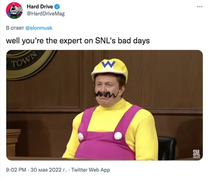The width and height of the screenshot is (208, 179).
Task: Click the date 30 мая 2022 г.
Action: (49, 170)
